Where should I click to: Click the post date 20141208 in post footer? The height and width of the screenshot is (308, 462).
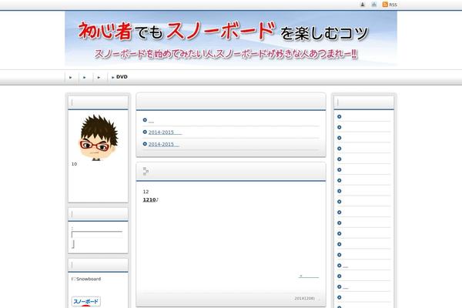coord(305,299)
